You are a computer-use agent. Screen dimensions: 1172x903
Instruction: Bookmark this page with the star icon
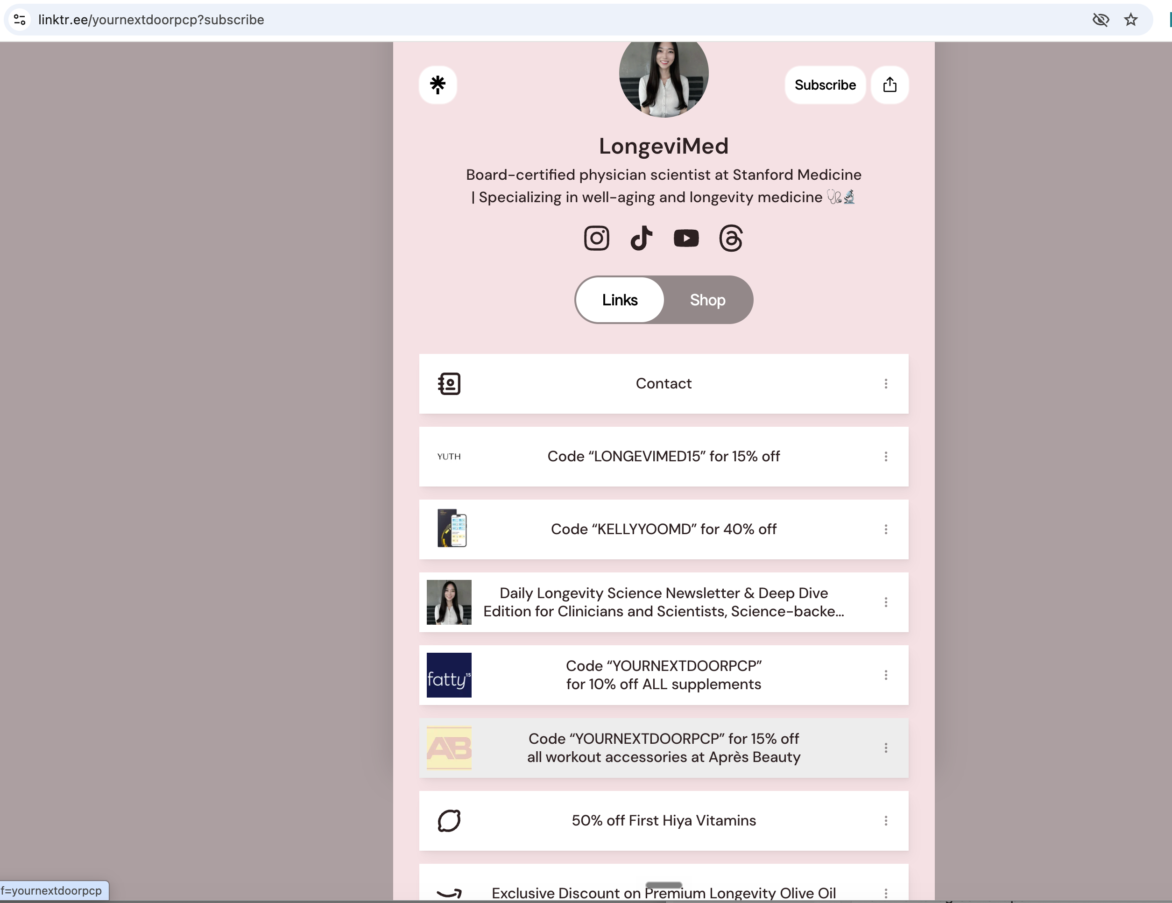point(1131,20)
